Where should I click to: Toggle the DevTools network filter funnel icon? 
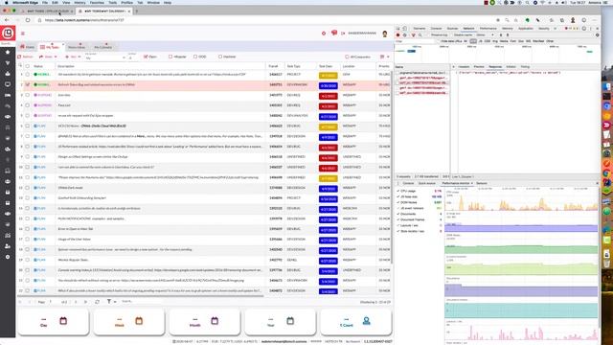tap(413, 34)
